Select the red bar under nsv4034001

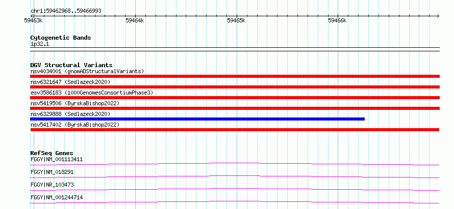click(x=235, y=76)
